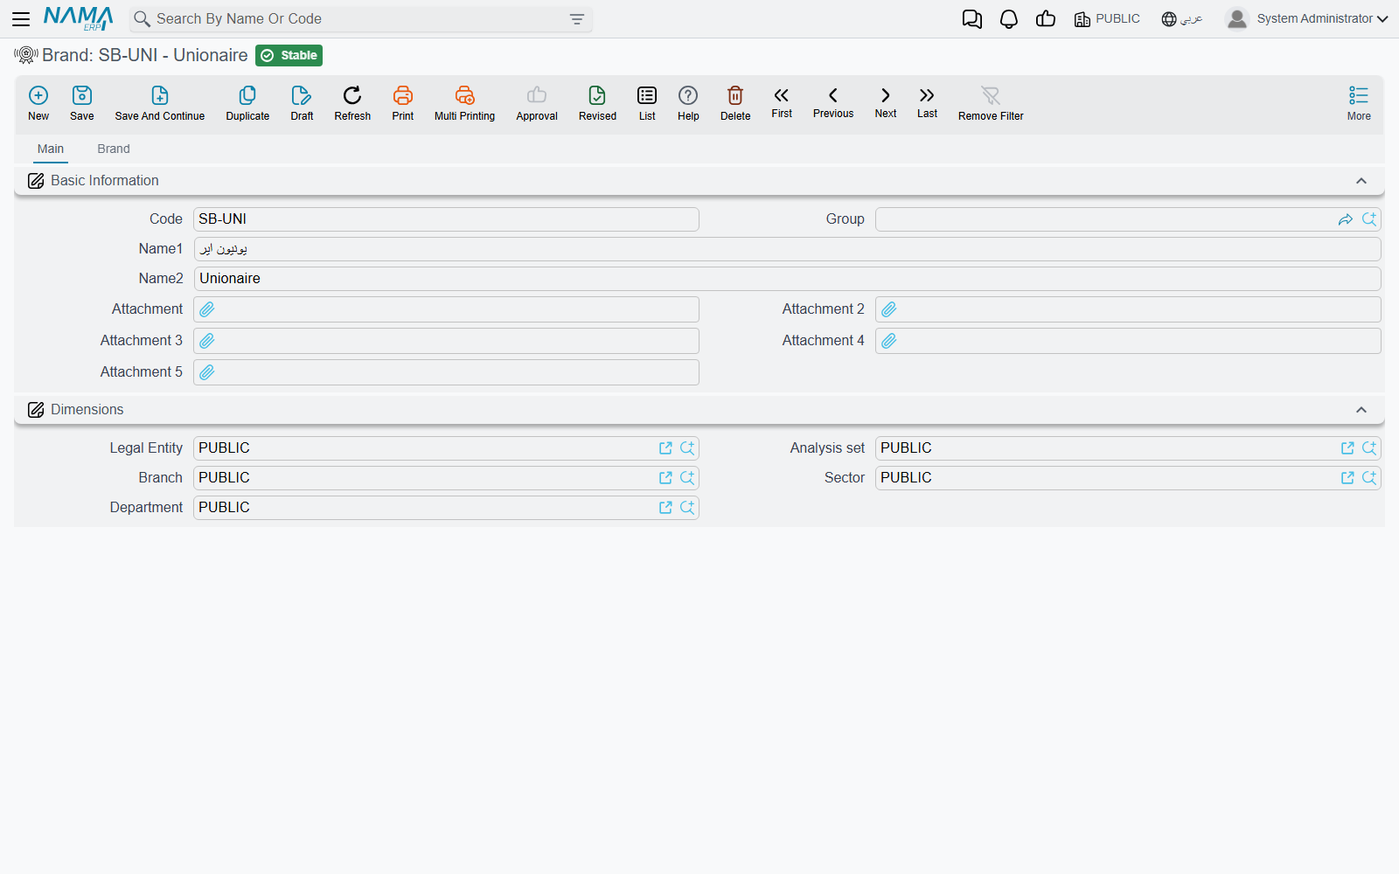Open Branch record in new window
The image size is (1399, 874).
tap(665, 478)
